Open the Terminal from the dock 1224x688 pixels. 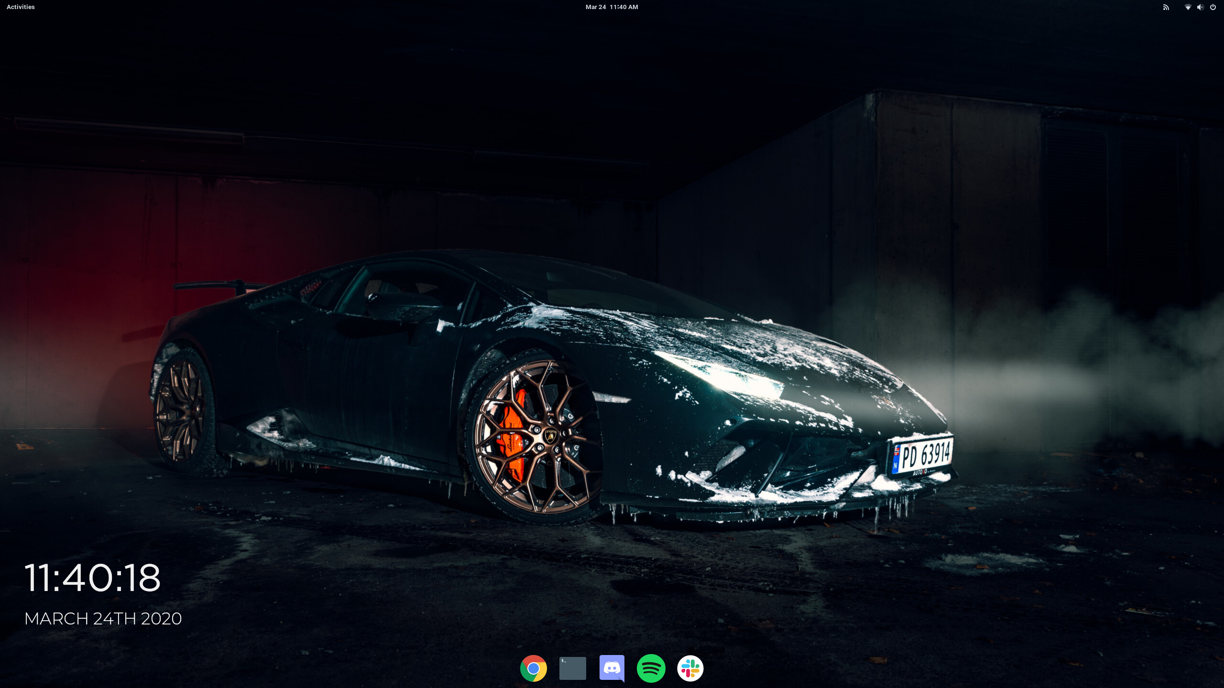(x=572, y=668)
